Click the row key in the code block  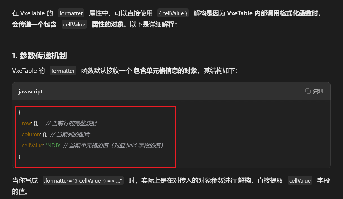(26, 123)
